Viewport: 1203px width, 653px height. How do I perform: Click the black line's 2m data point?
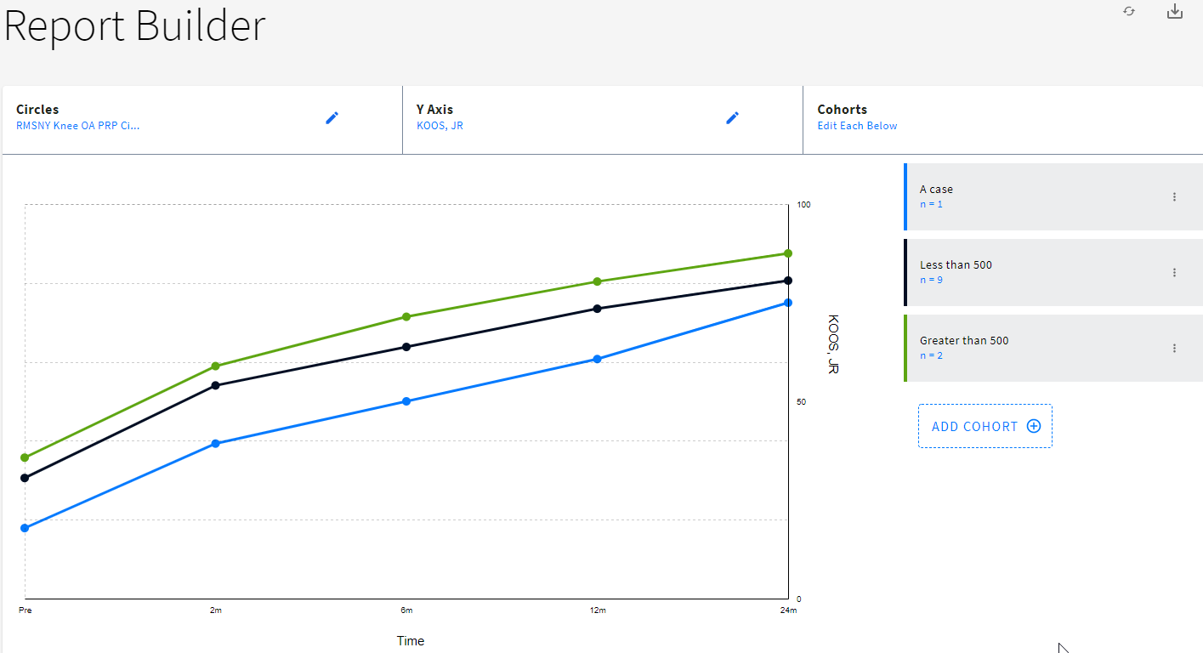pos(215,385)
